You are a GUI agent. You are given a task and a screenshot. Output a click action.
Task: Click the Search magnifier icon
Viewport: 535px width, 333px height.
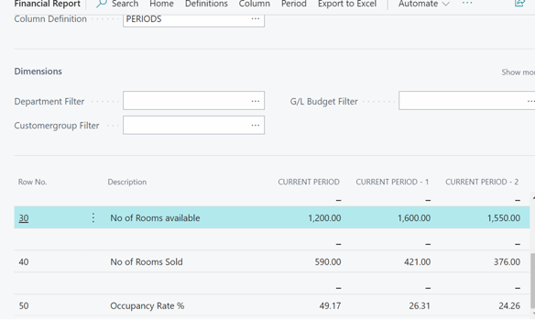pyautogui.click(x=101, y=4)
